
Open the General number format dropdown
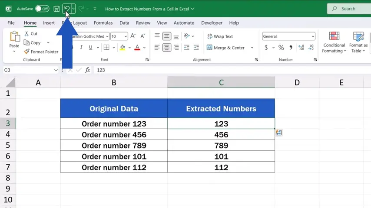pos(312,36)
